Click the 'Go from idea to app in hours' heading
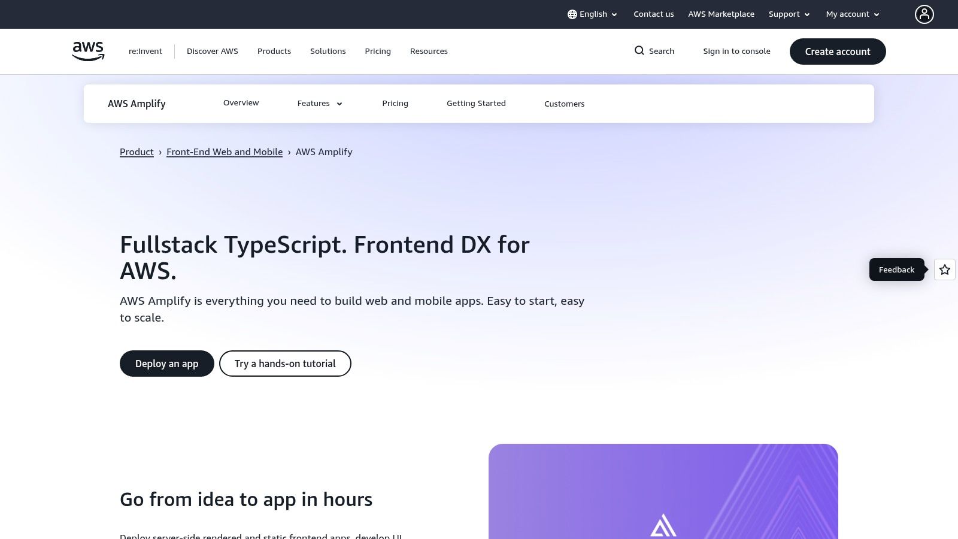 pyautogui.click(x=246, y=499)
